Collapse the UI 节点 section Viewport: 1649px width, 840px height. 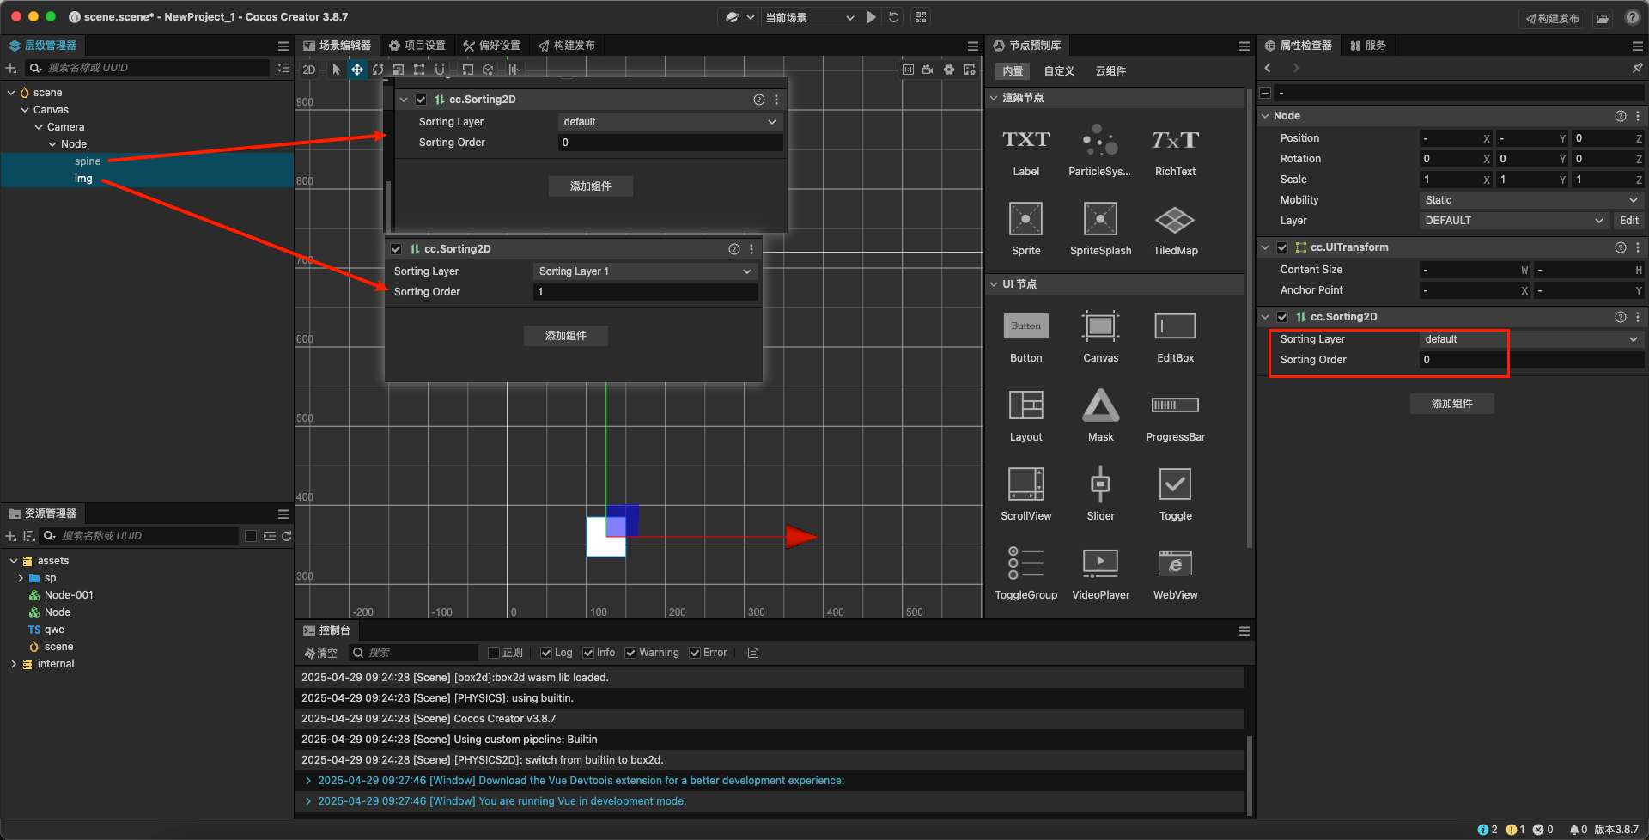click(x=994, y=284)
